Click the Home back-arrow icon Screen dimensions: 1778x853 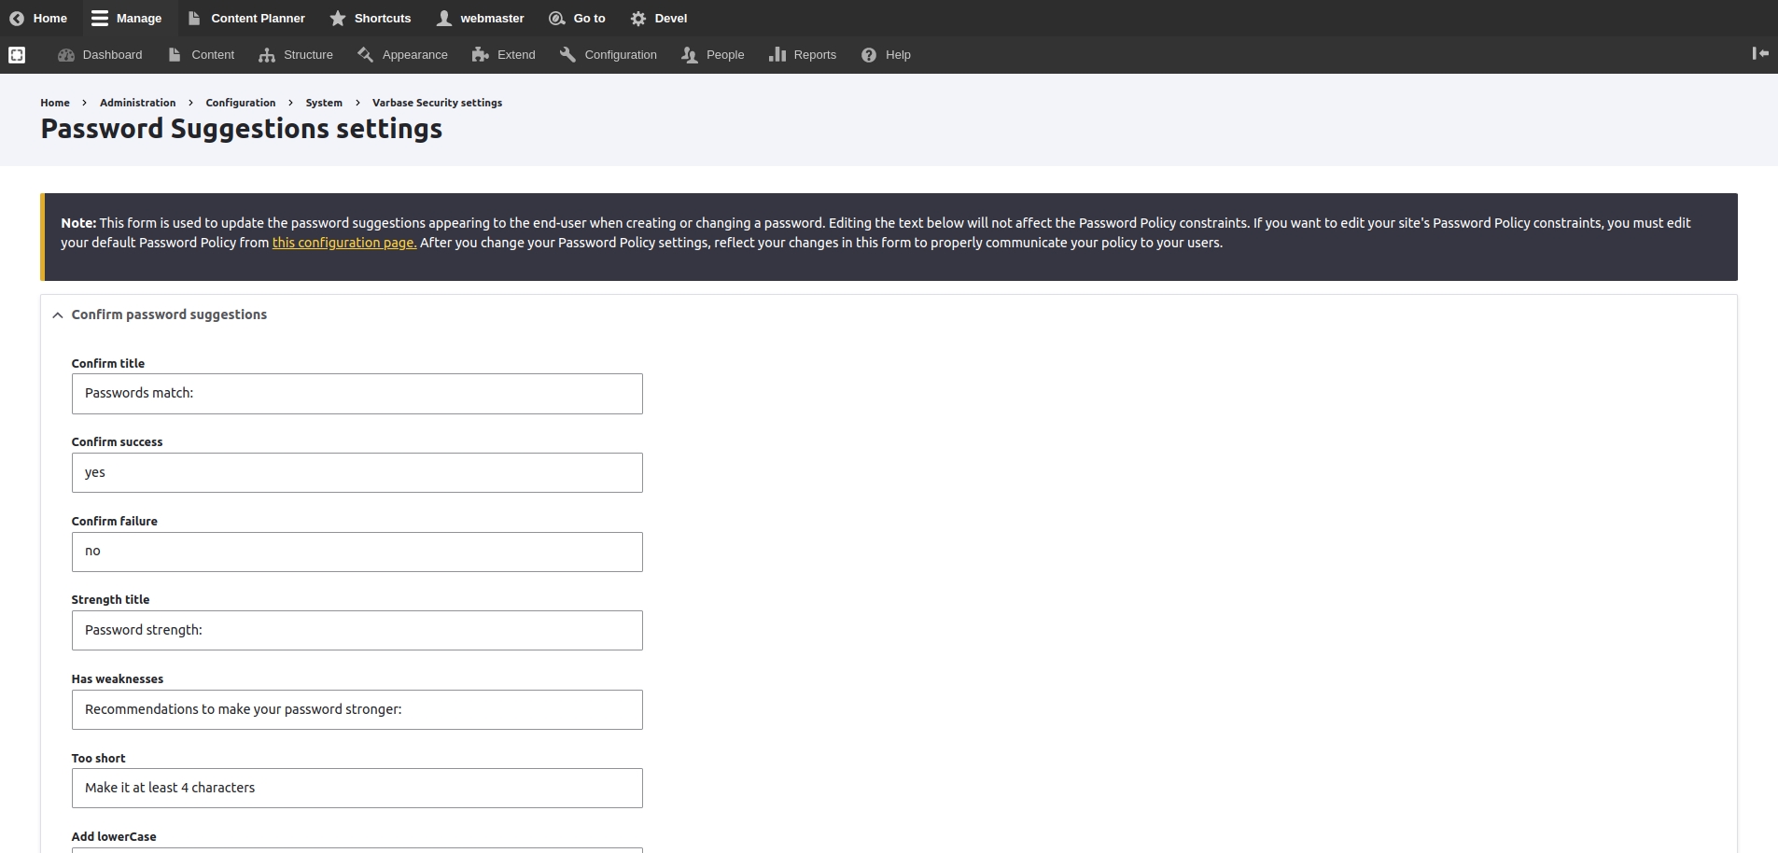[x=17, y=19]
